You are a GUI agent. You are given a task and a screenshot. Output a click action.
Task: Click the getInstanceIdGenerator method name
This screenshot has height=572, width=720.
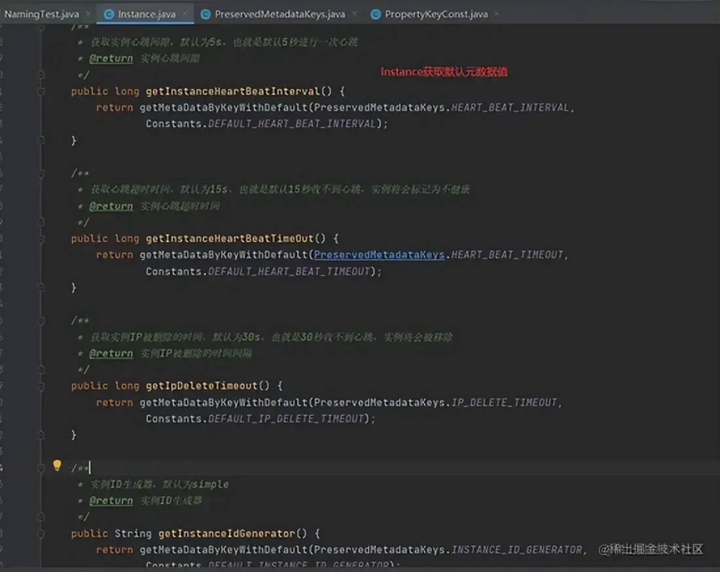coord(226,533)
